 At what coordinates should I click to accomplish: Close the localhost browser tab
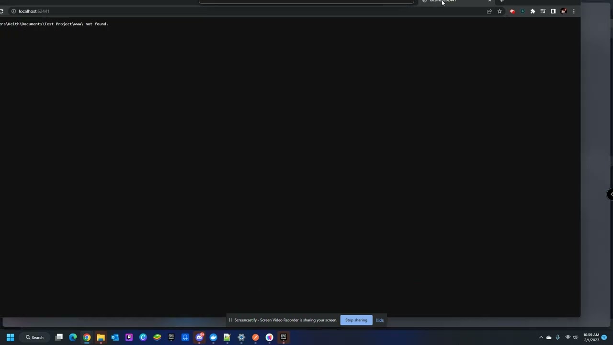point(489,1)
